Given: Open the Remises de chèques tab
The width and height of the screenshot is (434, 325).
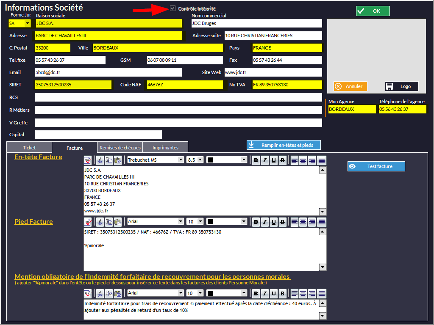Looking at the screenshot, I should pos(120,148).
